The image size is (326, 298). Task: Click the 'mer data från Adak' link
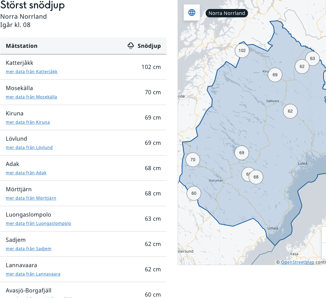[x=26, y=173]
